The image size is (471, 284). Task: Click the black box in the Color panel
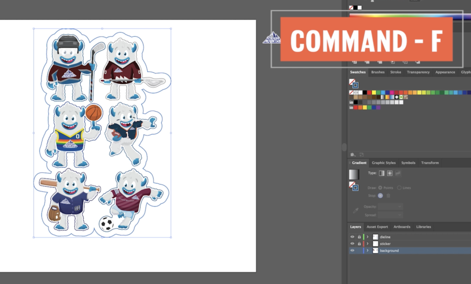[x=356, y=7]
